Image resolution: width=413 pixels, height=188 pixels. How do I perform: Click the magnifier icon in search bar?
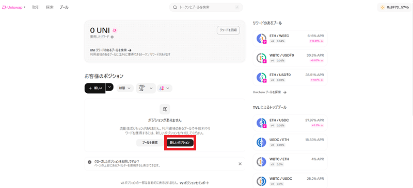[x=175, y=7]
